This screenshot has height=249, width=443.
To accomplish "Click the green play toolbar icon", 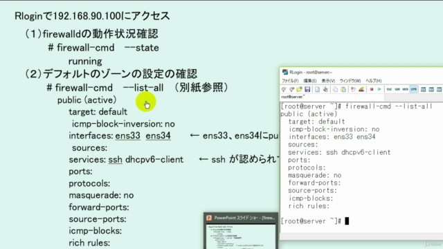I will (379, 89).
